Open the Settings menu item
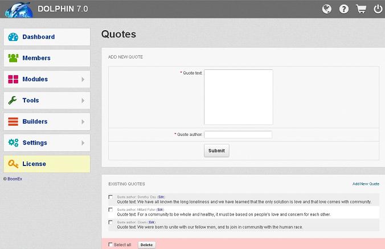Screen dimensions: 385x249 [x=47, y=143]
